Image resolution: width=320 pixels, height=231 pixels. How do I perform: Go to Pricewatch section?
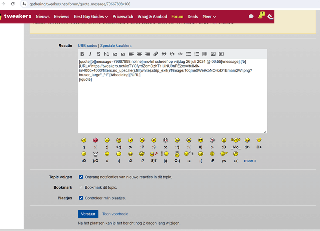click(123, 16)
